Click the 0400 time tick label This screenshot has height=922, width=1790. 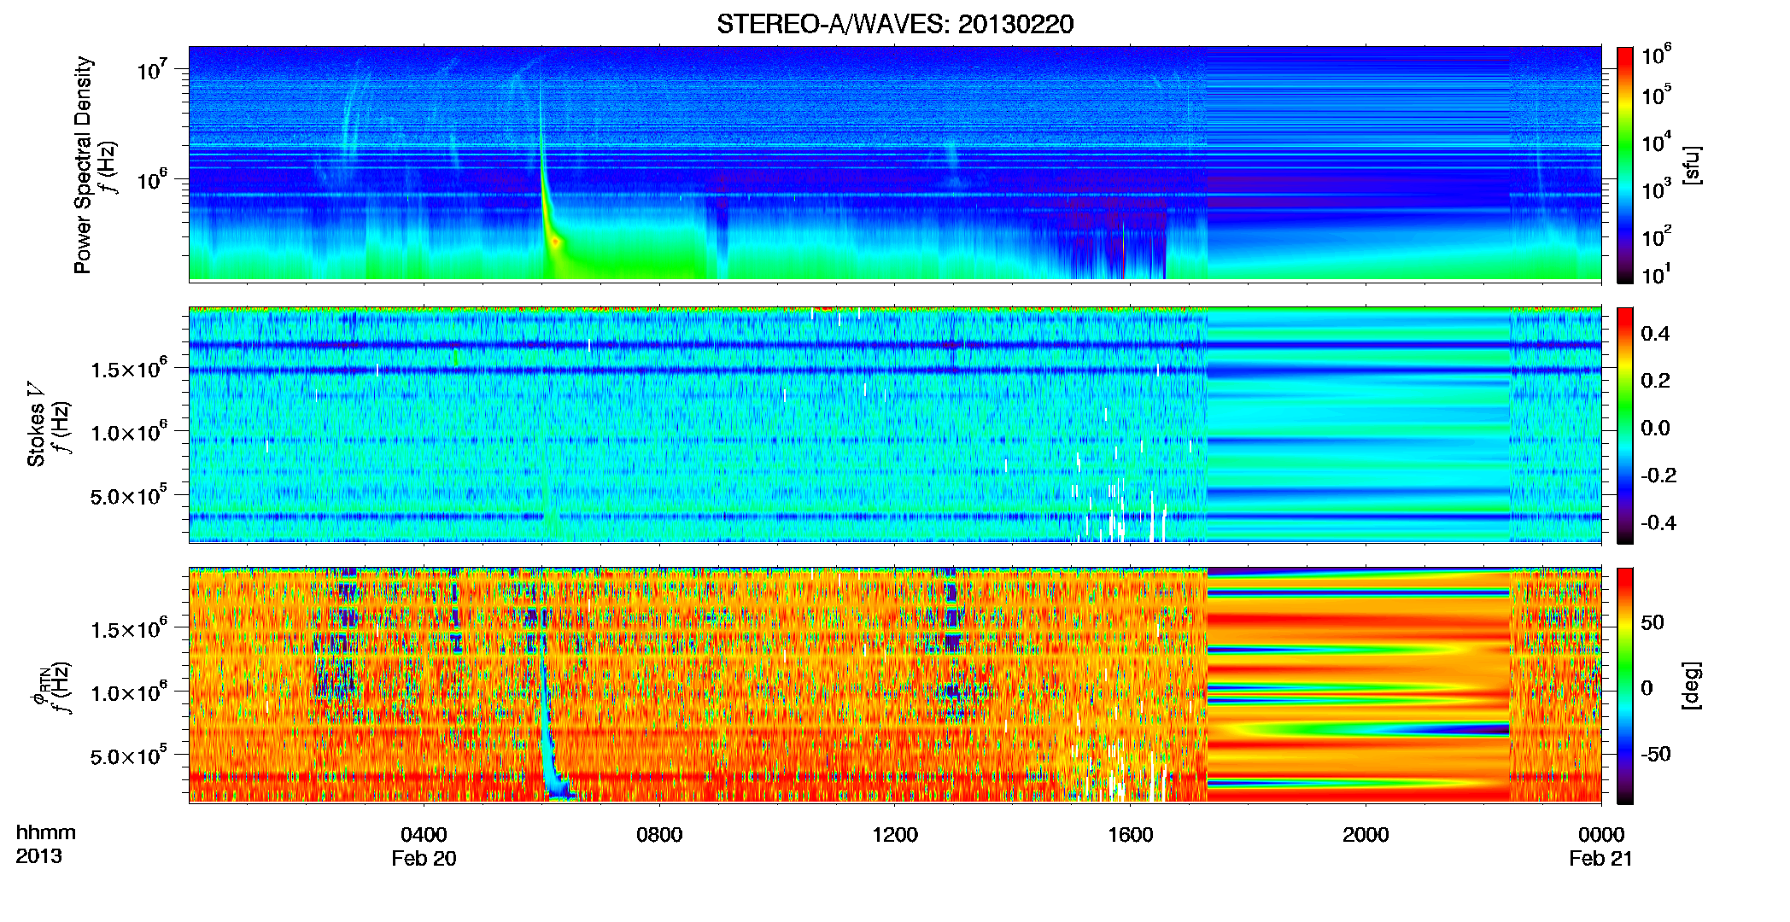click(x=424, y=834)
